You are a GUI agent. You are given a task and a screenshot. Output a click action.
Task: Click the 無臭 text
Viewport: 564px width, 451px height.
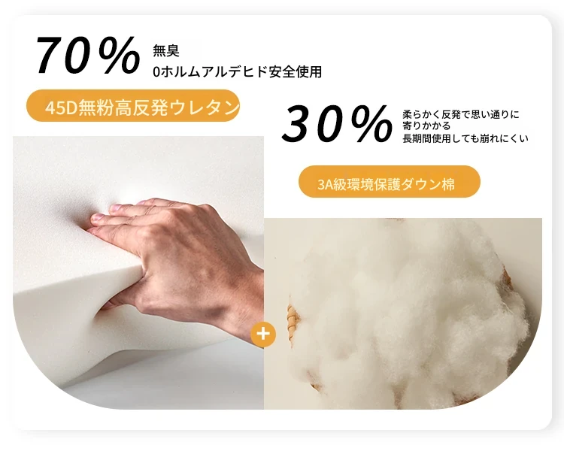click(x=166, y=50)
